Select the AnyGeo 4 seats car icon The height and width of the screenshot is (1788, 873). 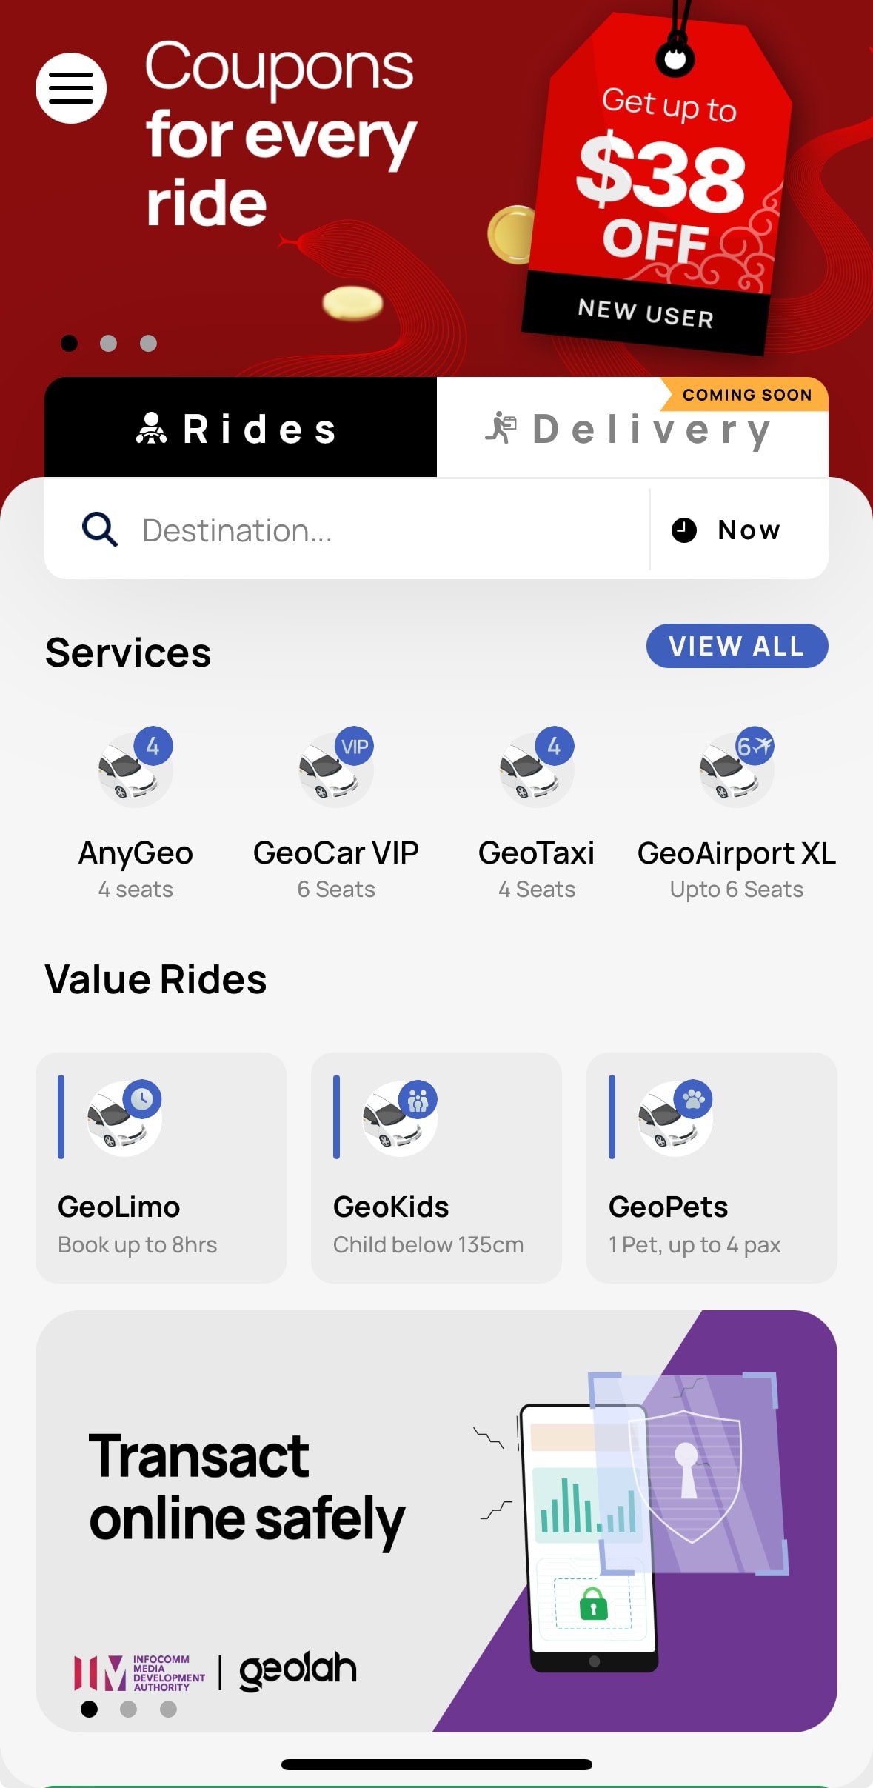click(136, 769)
